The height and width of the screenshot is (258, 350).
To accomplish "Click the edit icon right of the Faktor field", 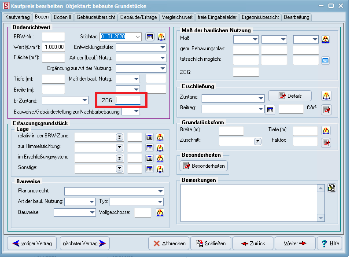I will pyautogui.click(x=326, y=142).
